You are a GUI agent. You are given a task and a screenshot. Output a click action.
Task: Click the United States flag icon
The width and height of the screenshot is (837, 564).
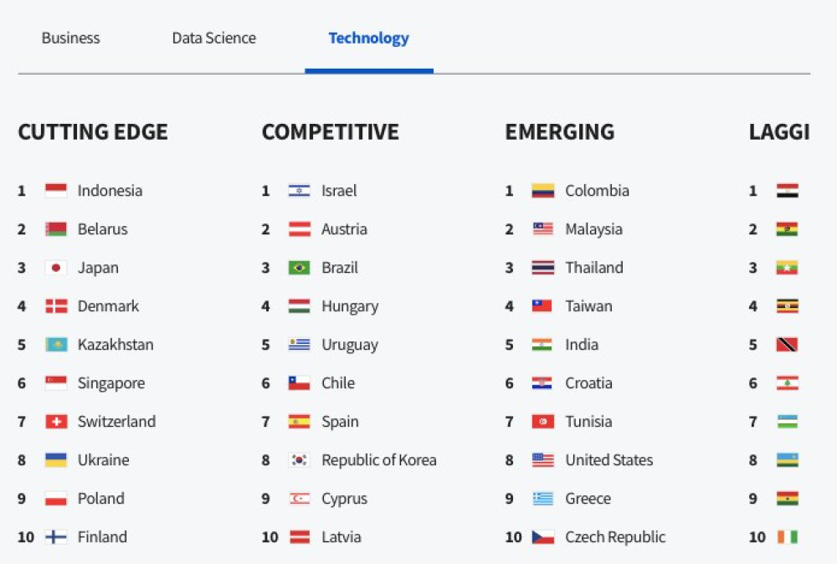pos(542,460)
